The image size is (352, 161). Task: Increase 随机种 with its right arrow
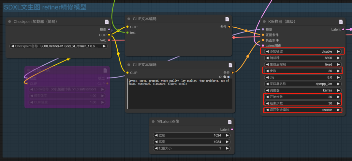point(338,58)
